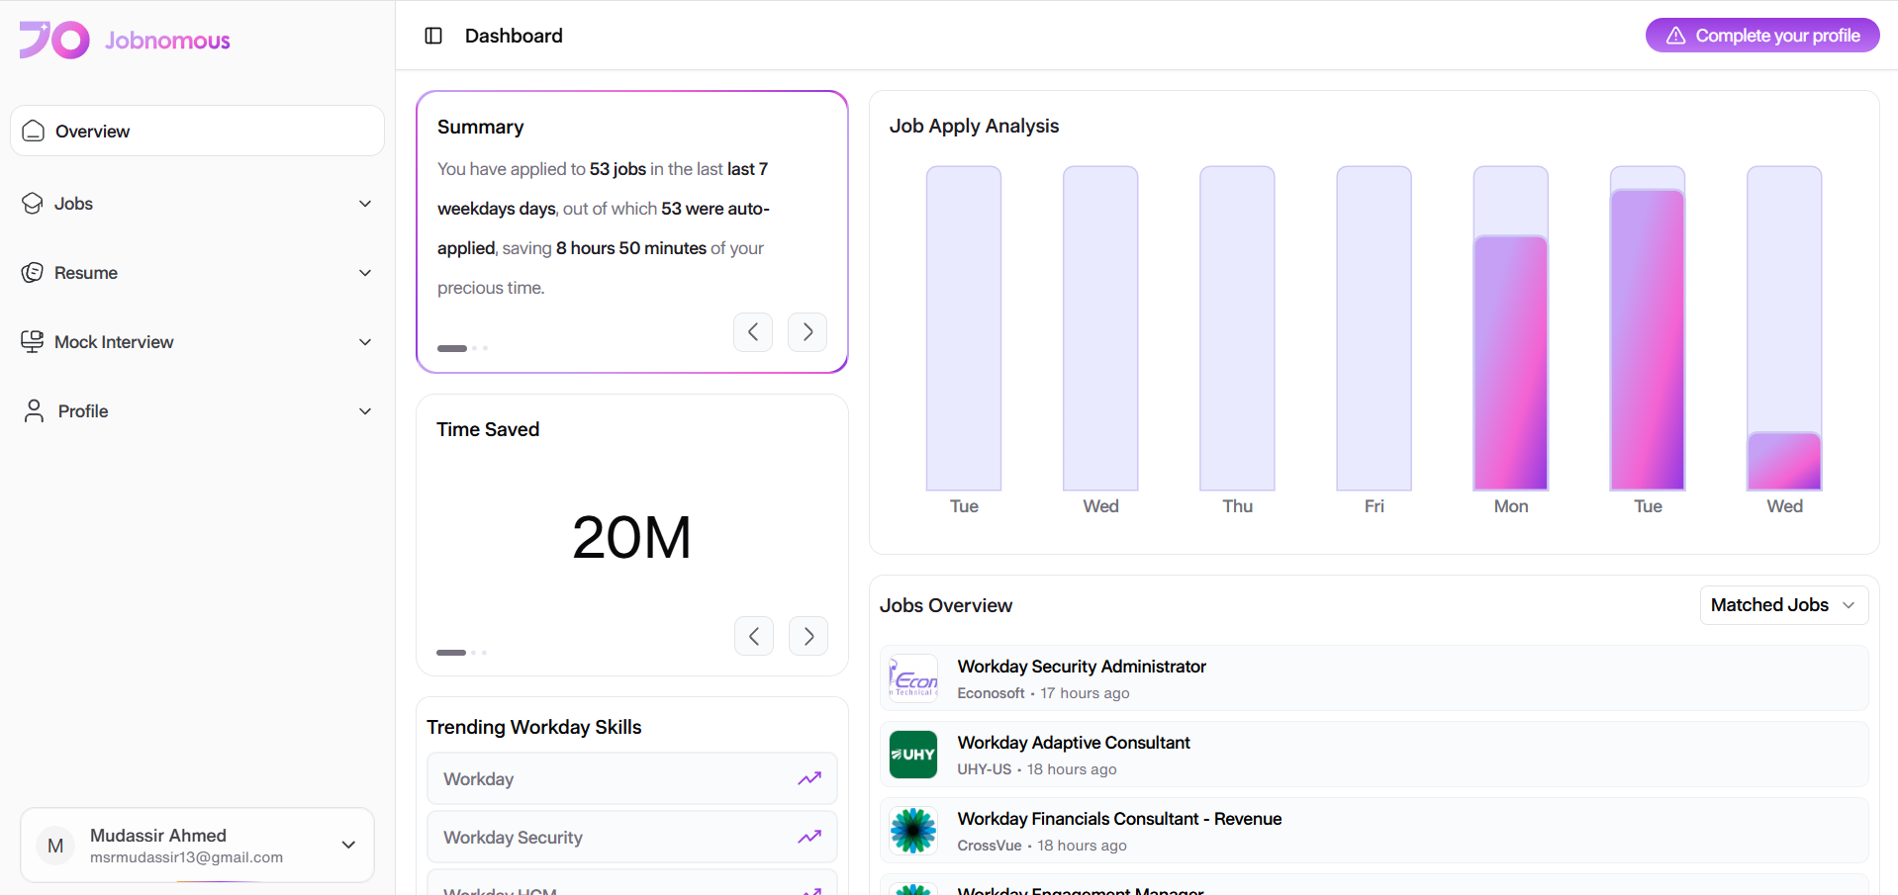The height and width of the screenshot is (895, 1898).
Task: Open the Matched Jobs dropdown
Action: (1784, 605)
